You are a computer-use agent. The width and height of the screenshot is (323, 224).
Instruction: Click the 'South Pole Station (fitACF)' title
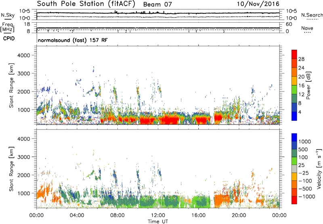point(86,4)
